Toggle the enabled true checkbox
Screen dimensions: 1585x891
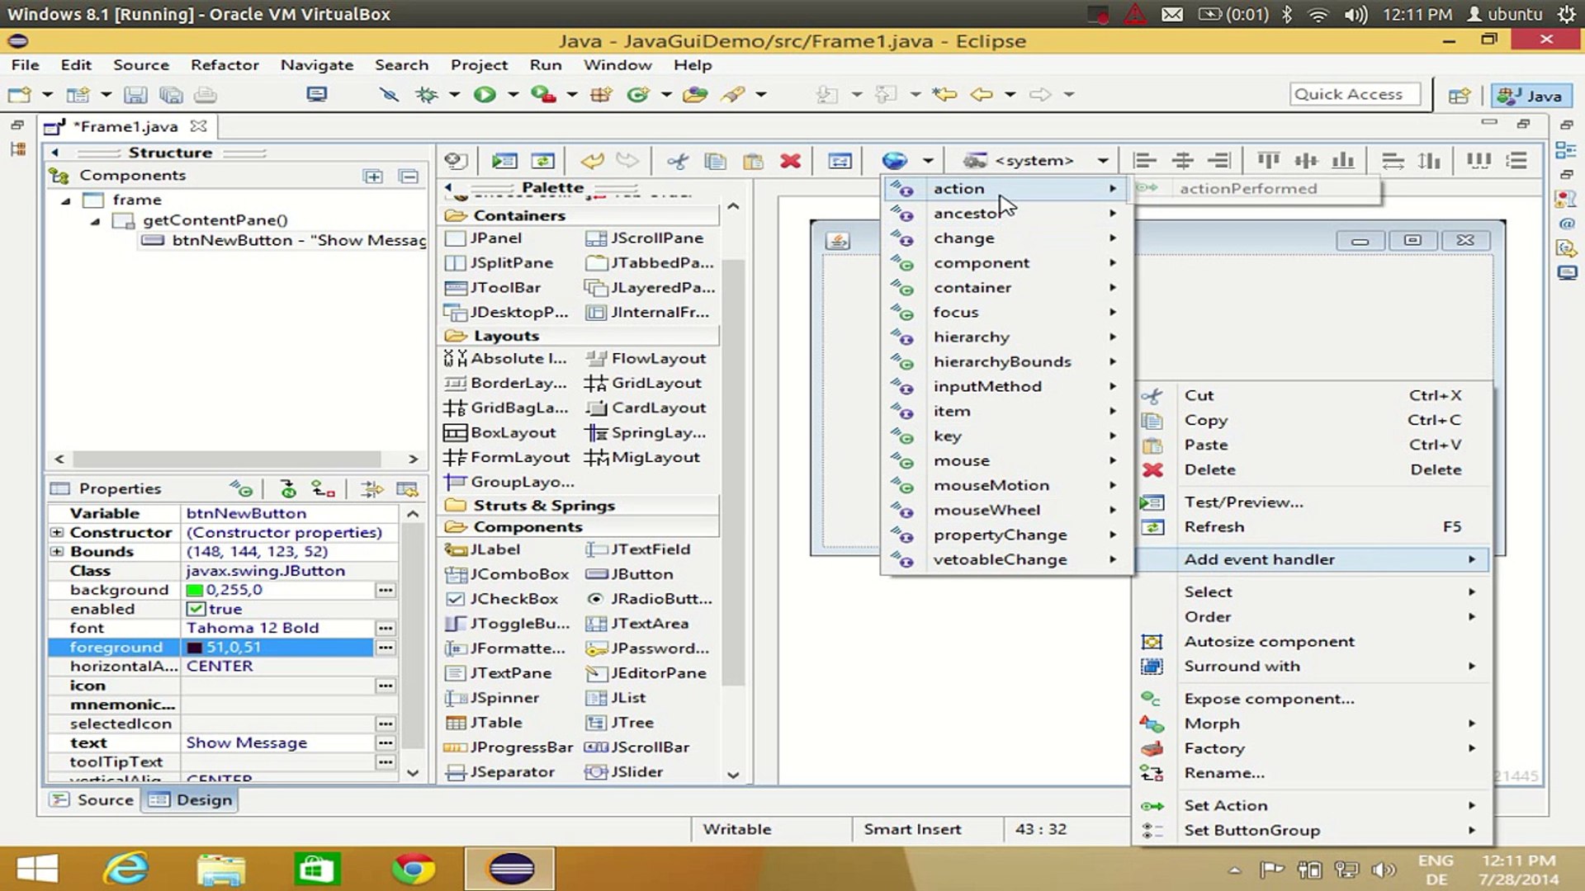(x=196, y=610)
